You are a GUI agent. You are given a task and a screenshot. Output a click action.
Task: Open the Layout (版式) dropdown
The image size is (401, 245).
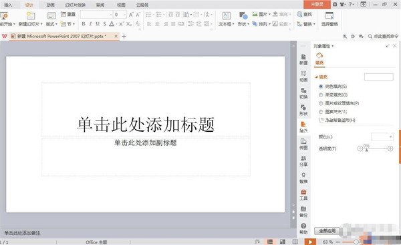(51, 24)
